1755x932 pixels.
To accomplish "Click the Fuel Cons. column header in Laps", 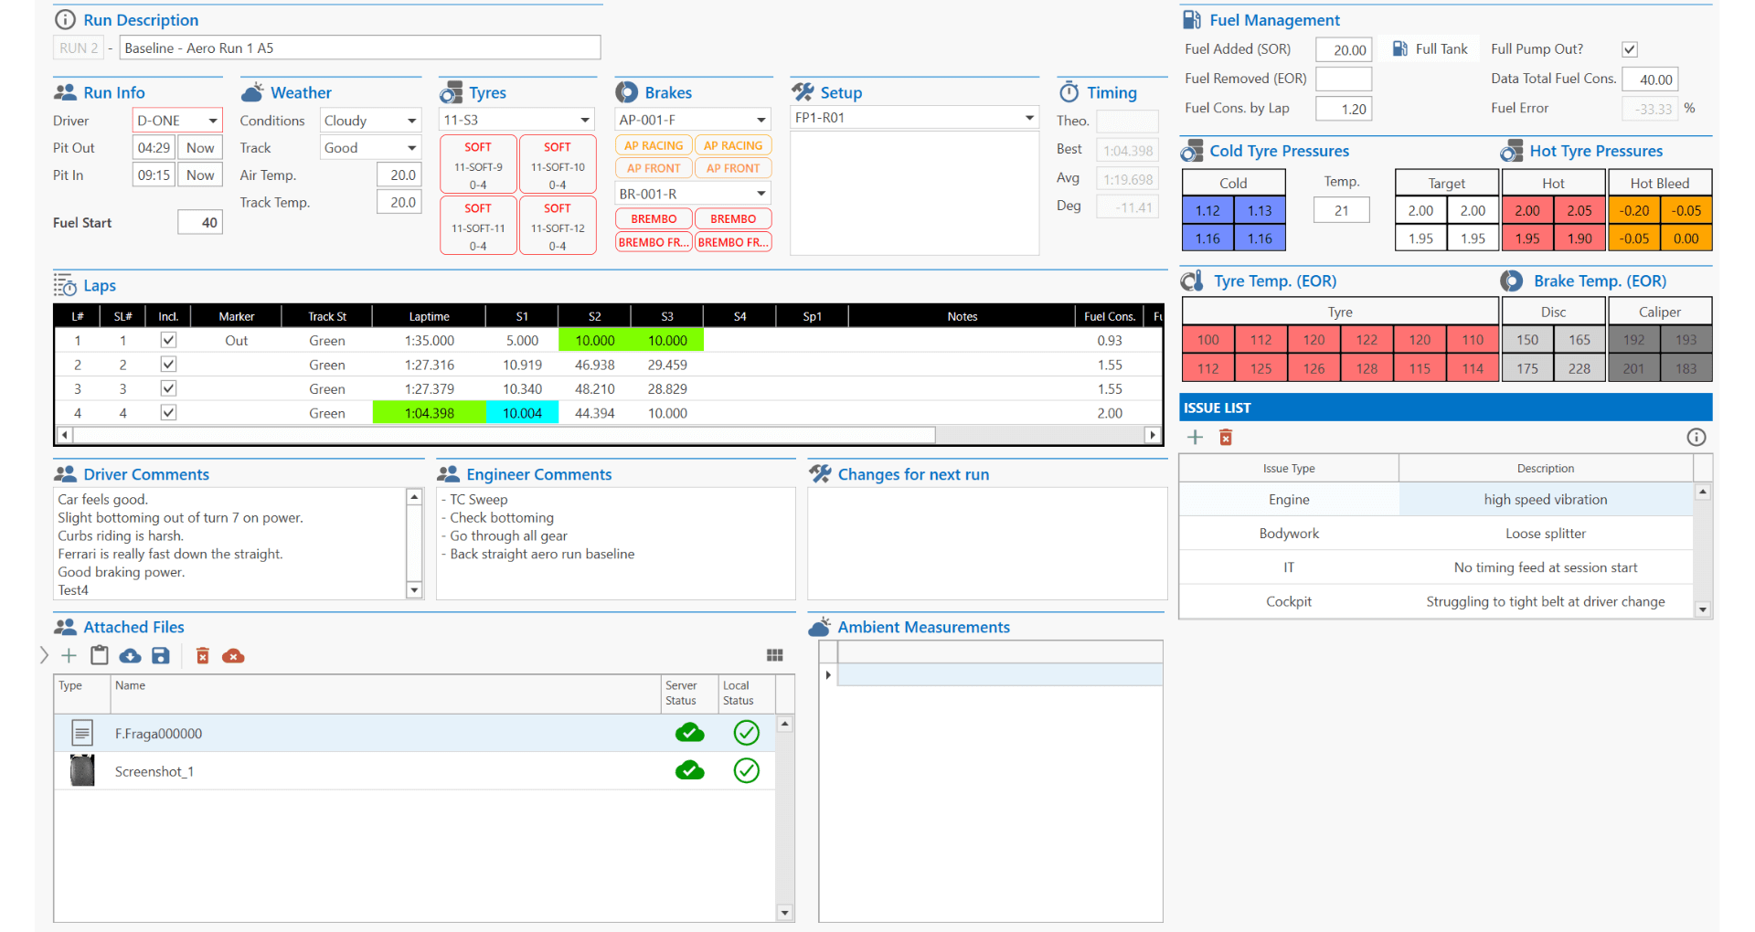I will coord(1109,316).
